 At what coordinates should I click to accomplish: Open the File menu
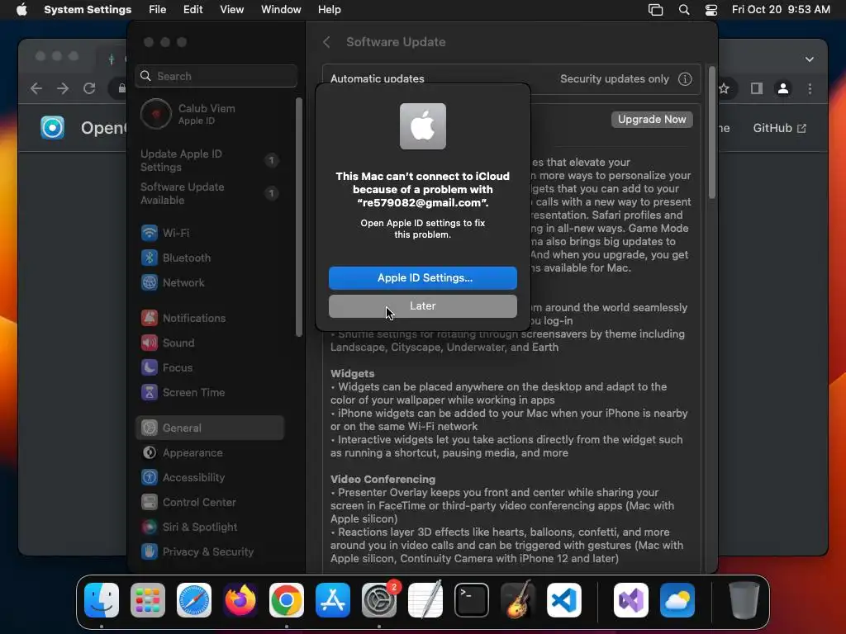click(158, 10)
